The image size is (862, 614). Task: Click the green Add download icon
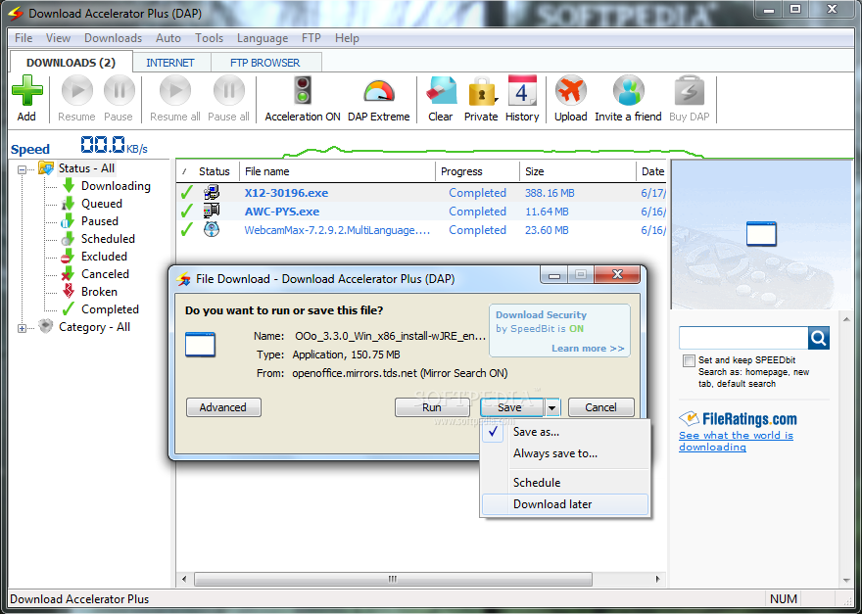click(x=27, y=91)
